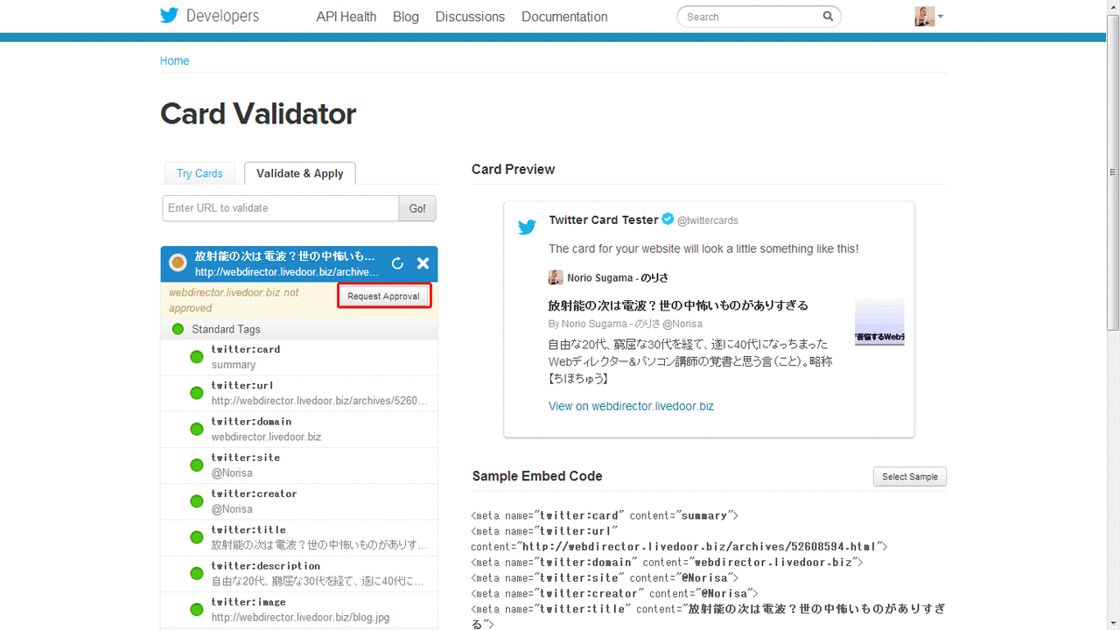Click the Go! button
The width and height of the screenshot is (1120, 630).
(417, 208)
